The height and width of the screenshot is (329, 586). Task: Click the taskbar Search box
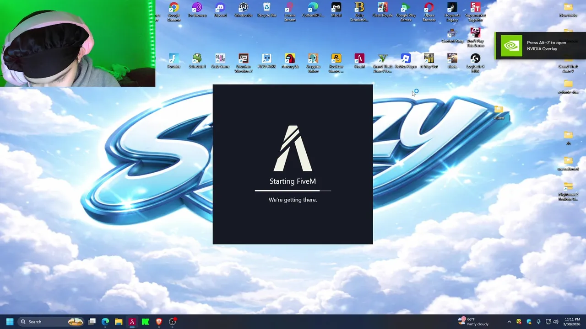[51, 322]
